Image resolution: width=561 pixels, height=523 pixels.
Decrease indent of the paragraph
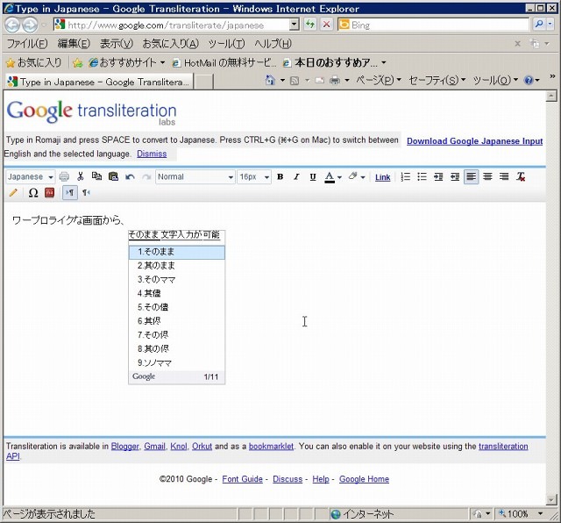coord(455,176)
